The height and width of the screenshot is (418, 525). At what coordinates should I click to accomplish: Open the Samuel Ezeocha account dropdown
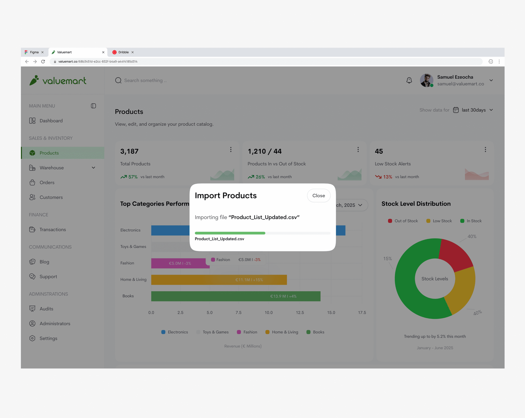pos(491,80)
